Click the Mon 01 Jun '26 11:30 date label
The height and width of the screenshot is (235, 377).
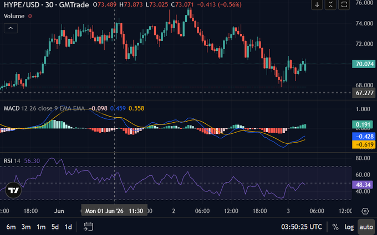coord(114,211)
